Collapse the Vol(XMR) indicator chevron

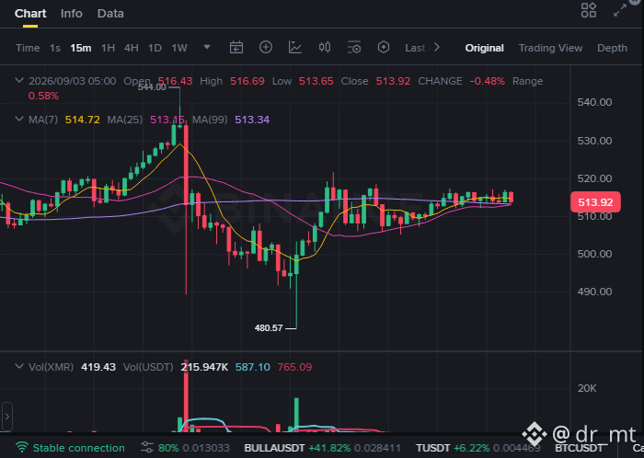pyautogui.click(x=19, y=366)
